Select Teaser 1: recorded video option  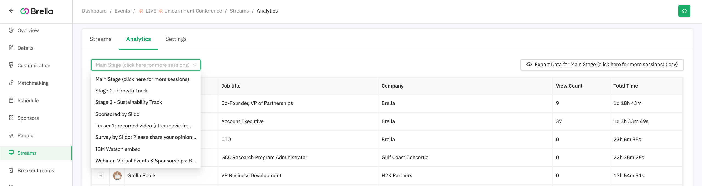(x=146, y=126)
